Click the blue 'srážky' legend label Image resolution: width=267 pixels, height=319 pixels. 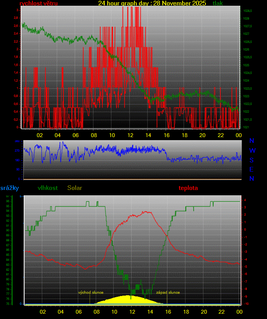[10, 188]
